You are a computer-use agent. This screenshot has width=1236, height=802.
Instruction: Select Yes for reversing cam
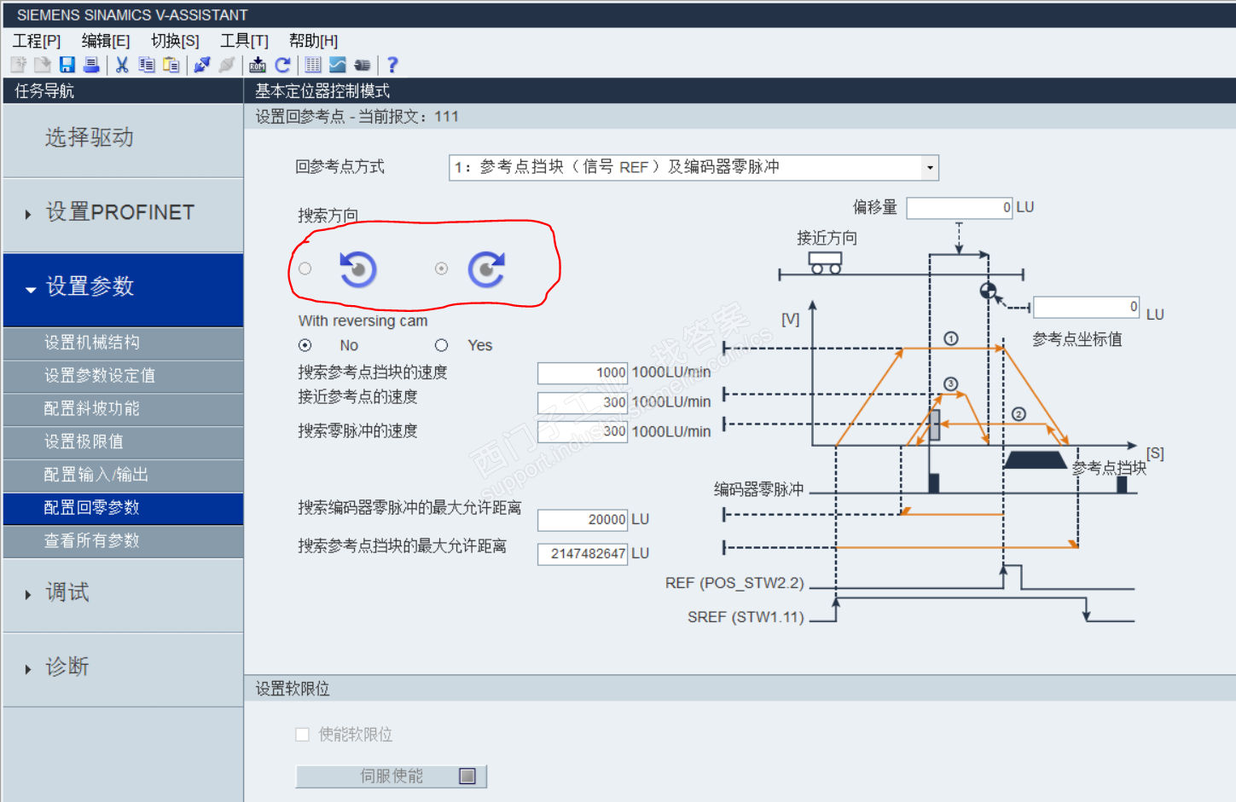point(441,345)
